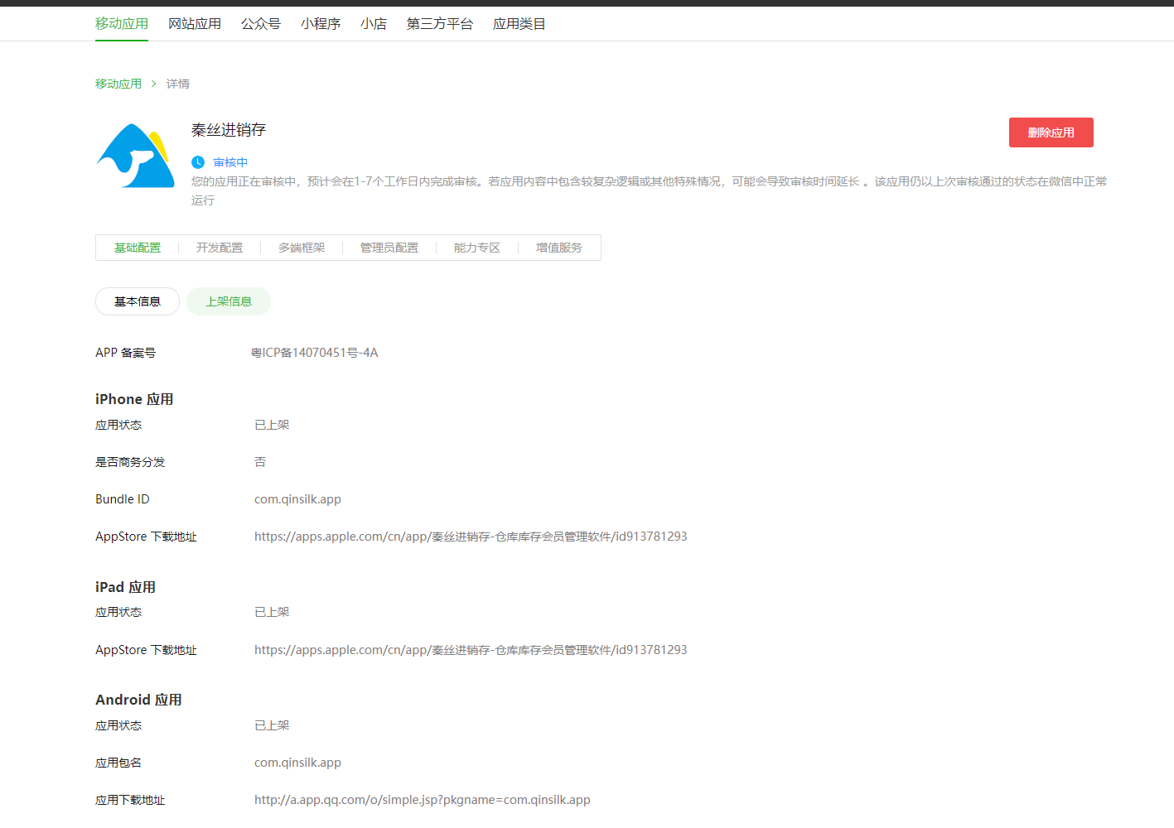
Task: Switch to the 网站应用 tab
Action: (195, 24)
